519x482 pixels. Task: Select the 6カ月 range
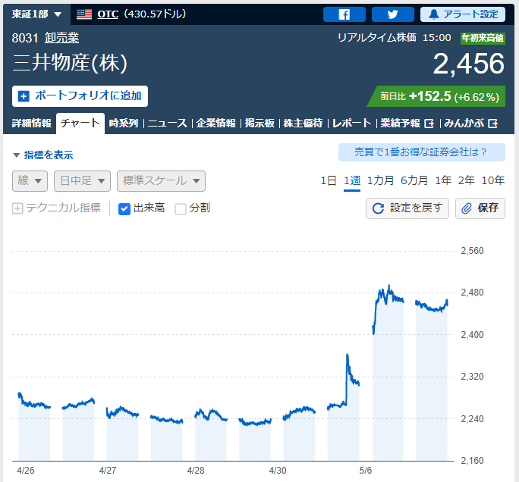point(414,180)
